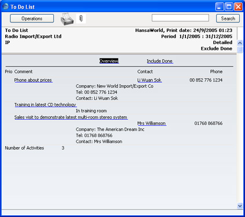
Task: Click the Phone column header
Action: pos(216,72)
